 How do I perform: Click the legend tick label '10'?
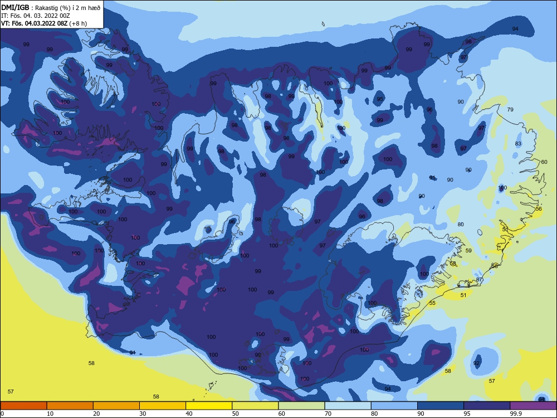pos(50,414)
